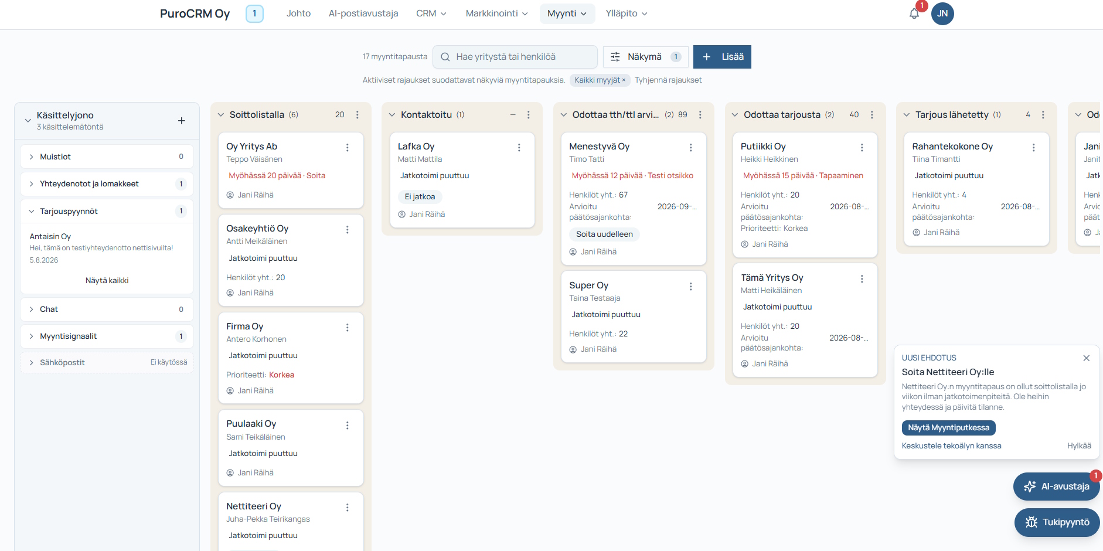Open the notifications bell
1103x551 pixels.
[914, 13]
